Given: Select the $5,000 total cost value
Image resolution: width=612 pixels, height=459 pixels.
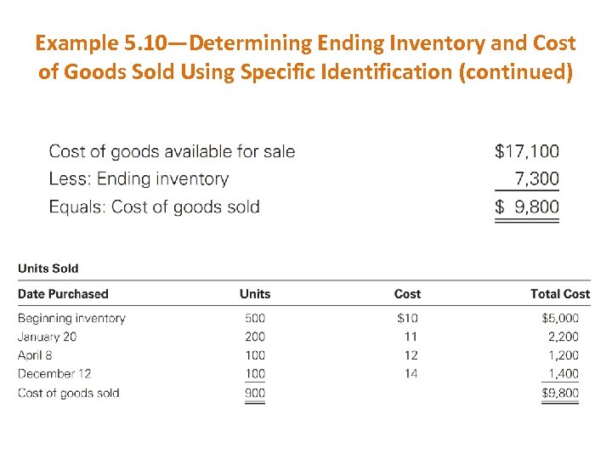Looking at the screenshot, I should [560, 319].
